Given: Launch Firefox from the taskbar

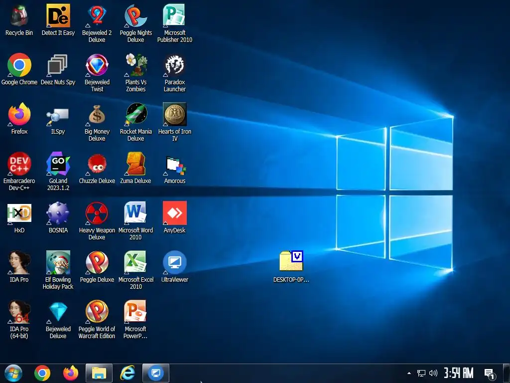Looking at the screenshot, I should (71, 373).
